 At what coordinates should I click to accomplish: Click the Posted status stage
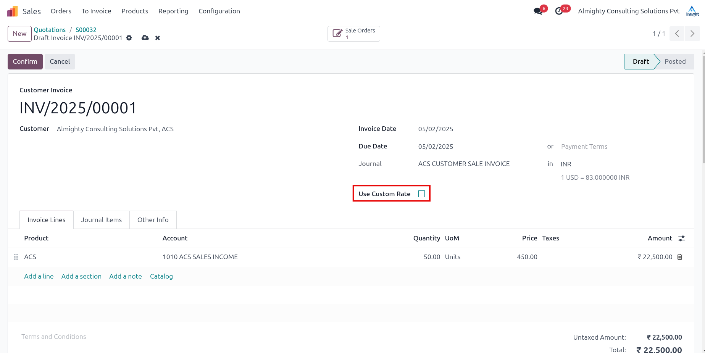tap(675, 61)
